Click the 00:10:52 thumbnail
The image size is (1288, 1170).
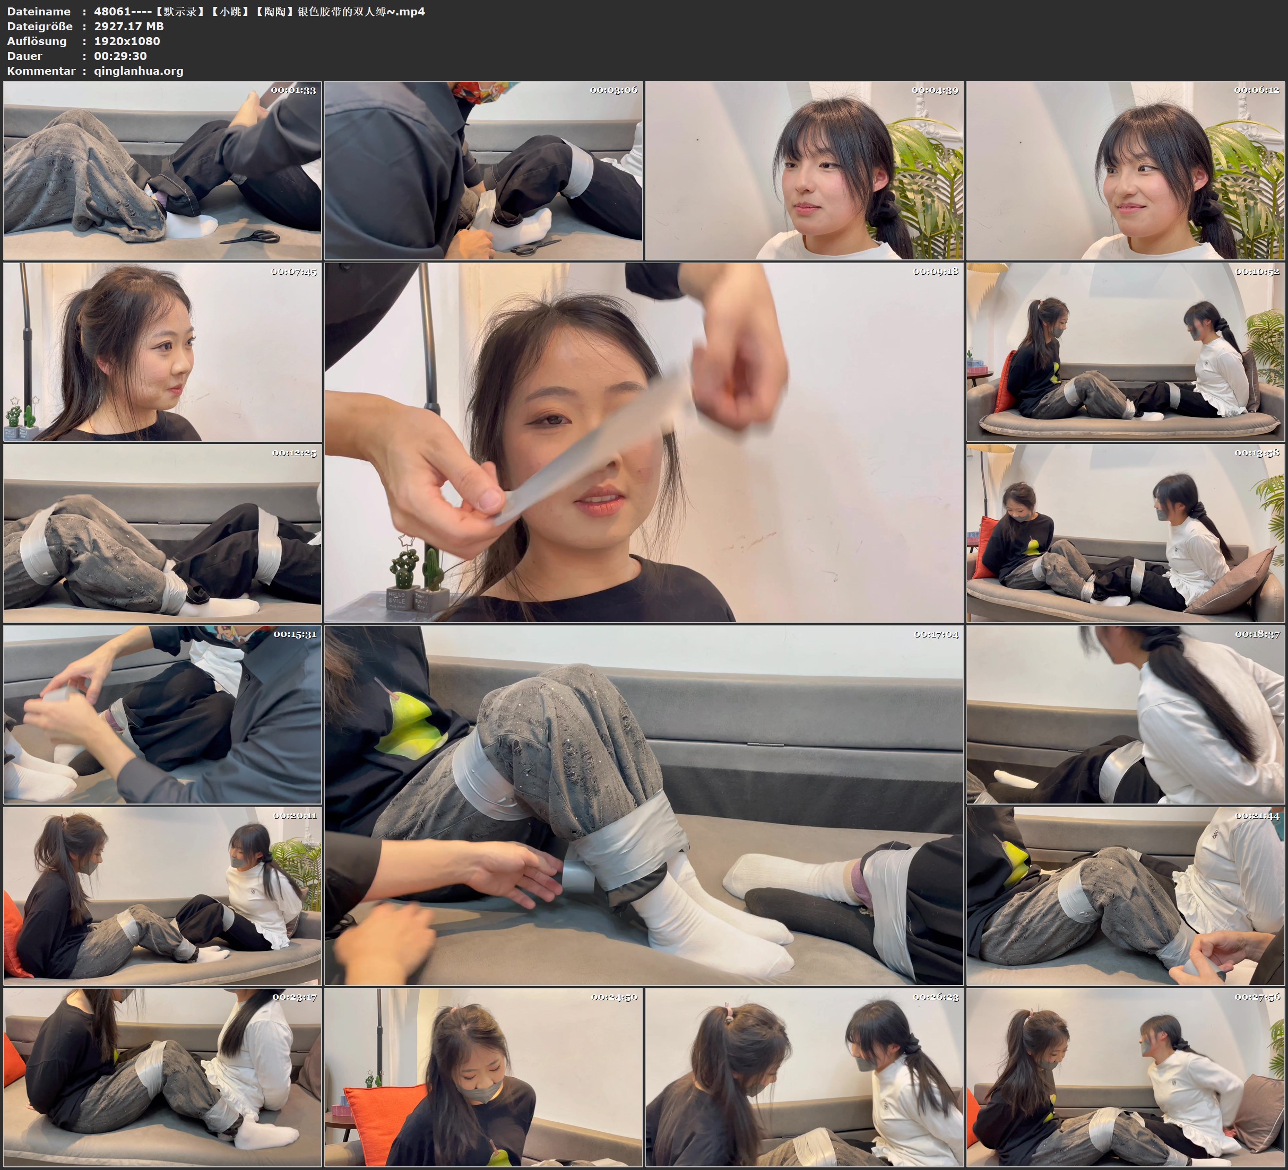[x=1126, y=352]
